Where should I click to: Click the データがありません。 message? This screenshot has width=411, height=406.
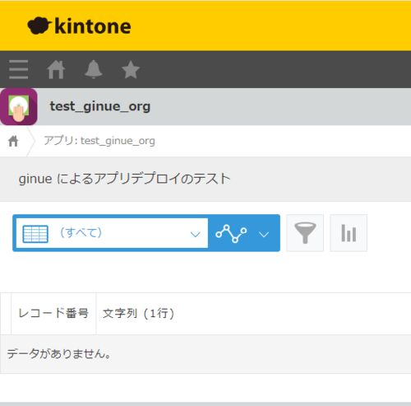[x=59, y=353]
